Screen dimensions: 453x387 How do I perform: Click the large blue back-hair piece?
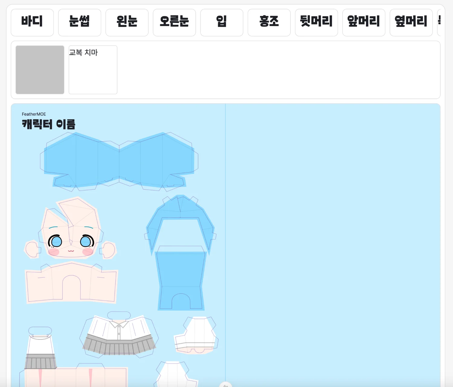(119, 162)
